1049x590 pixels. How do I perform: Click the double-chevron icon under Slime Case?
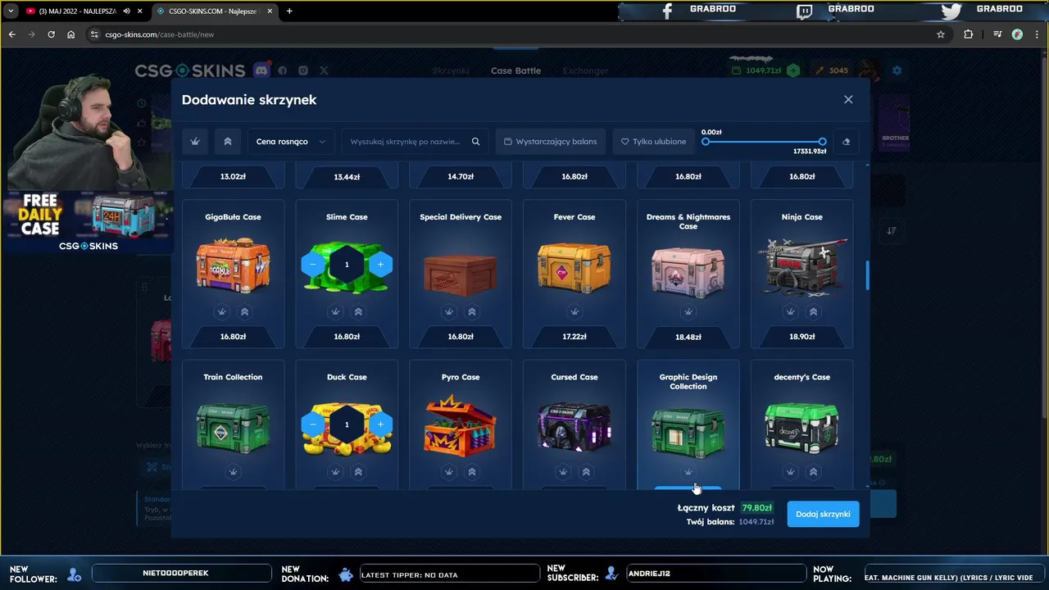[358, 311]
